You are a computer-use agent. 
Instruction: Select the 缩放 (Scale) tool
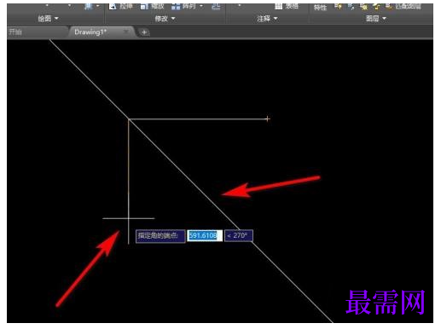pyautogui.click(x=152, y=6)
